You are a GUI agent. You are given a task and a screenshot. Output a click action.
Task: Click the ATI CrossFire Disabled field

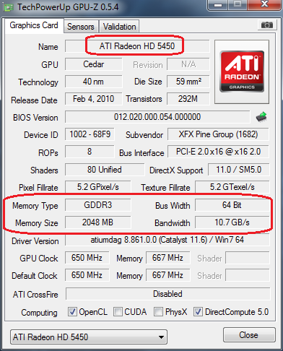click(167, 294)
